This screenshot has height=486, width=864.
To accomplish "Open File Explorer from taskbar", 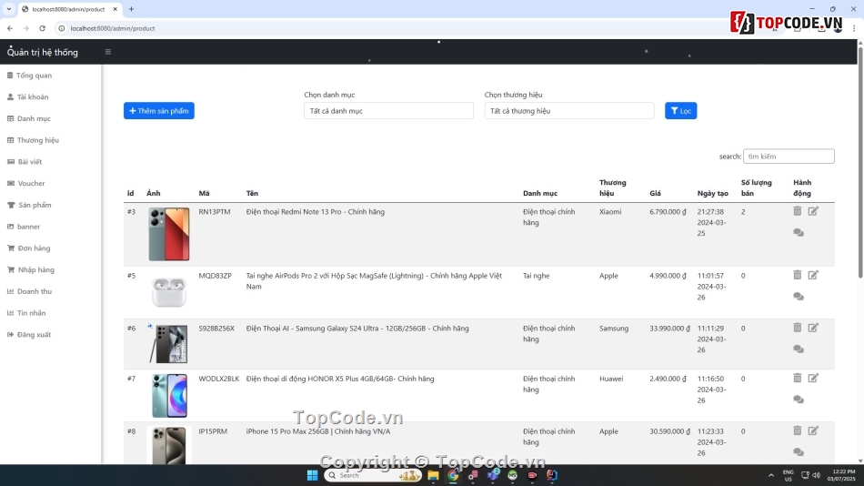I will click(x=433, y=475).
